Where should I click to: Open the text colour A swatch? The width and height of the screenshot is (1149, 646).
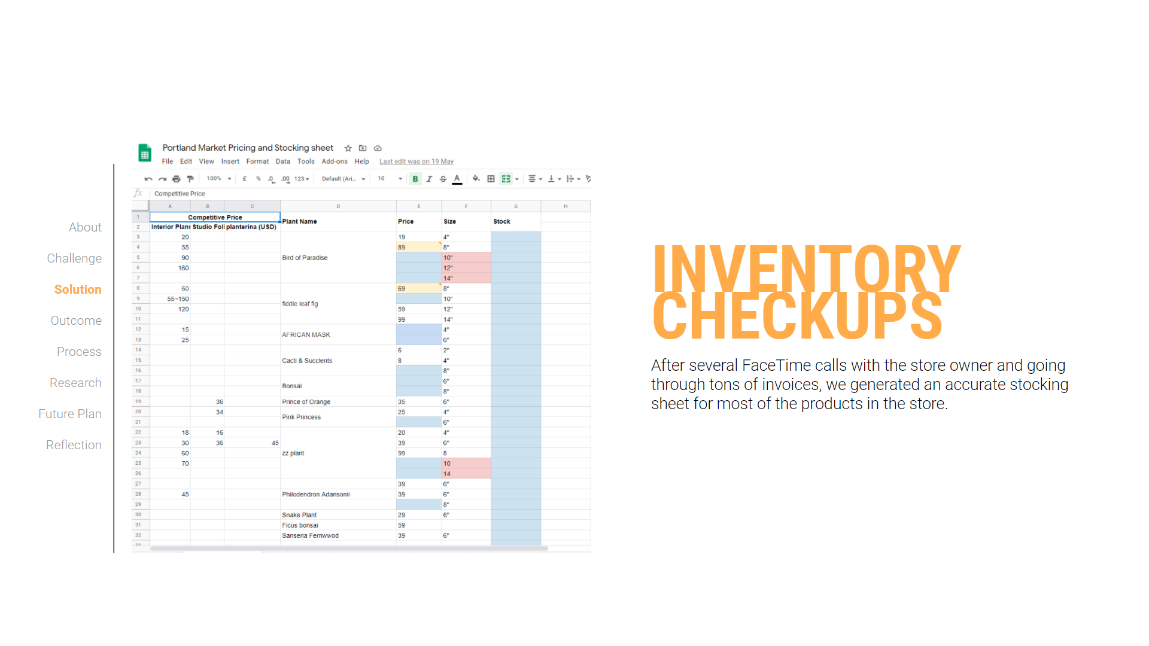(x=457, y=179)
